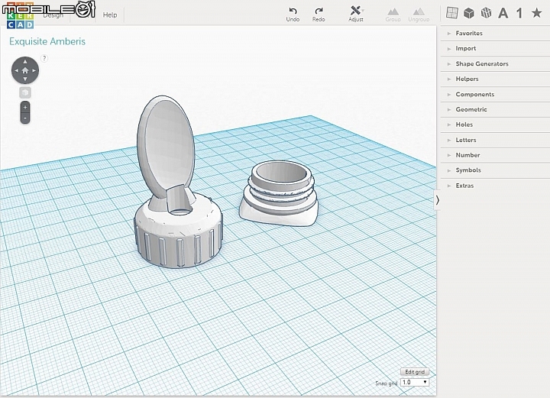This screenshot has height=398, width=550.
Task: Click the Edit grid button
Action: 415,372
